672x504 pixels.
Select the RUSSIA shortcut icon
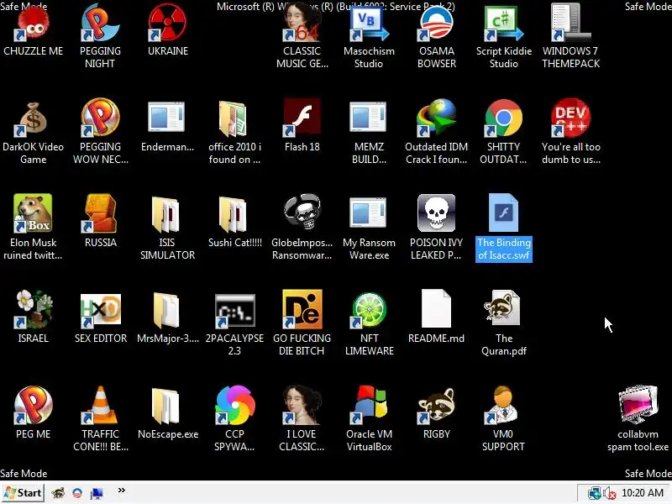coord(100,213)
